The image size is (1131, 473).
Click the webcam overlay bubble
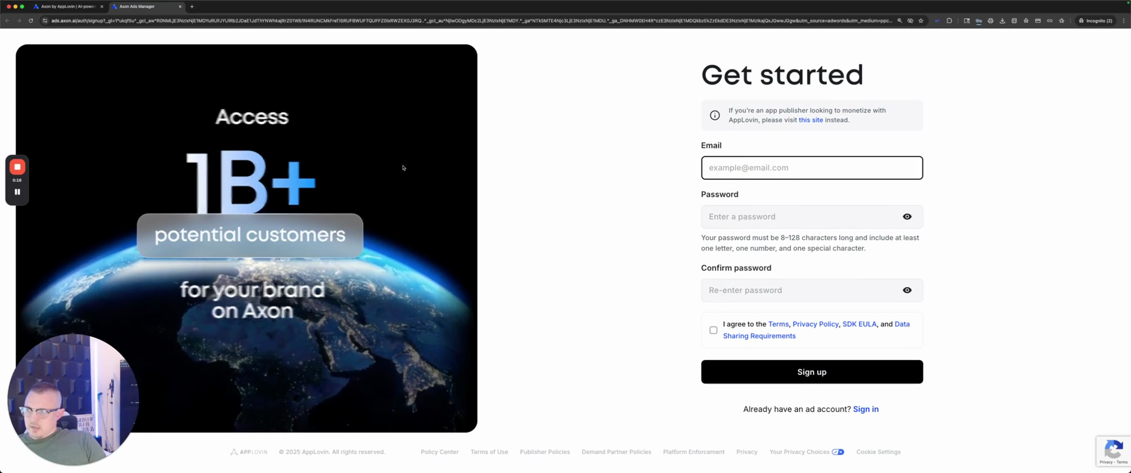(x=72, y=400)
